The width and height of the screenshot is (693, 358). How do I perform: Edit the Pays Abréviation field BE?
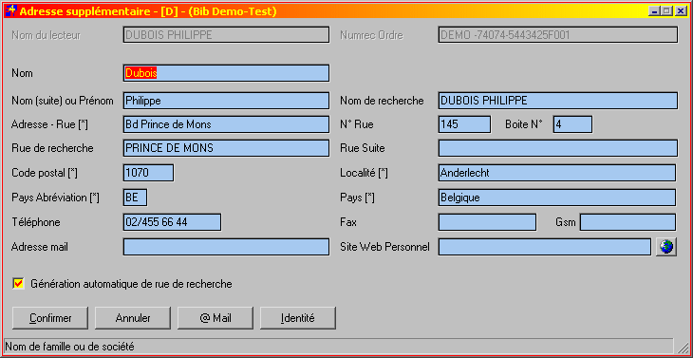tap(135, 198)
